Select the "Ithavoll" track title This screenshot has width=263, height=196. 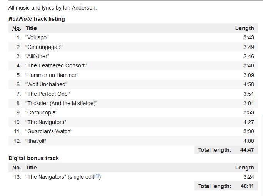[36, 141]
